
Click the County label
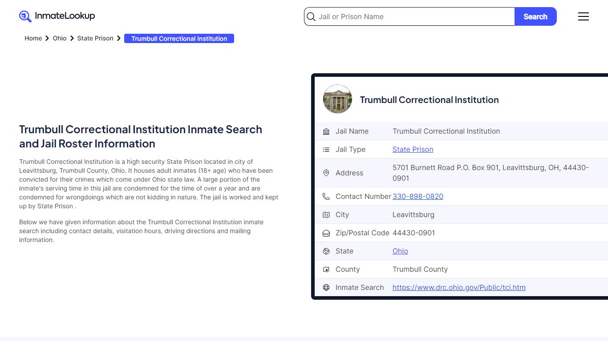coord(348,270)
